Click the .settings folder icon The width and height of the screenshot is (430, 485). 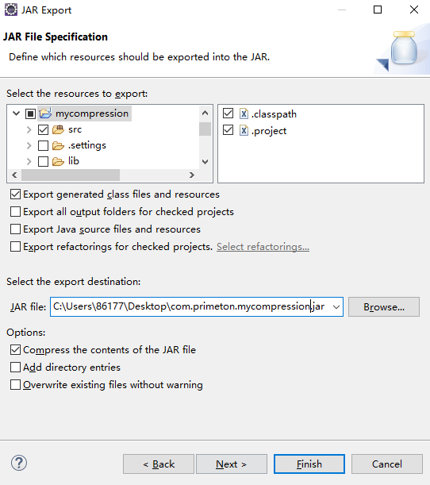pyautogui.click(x=58, y=145)
